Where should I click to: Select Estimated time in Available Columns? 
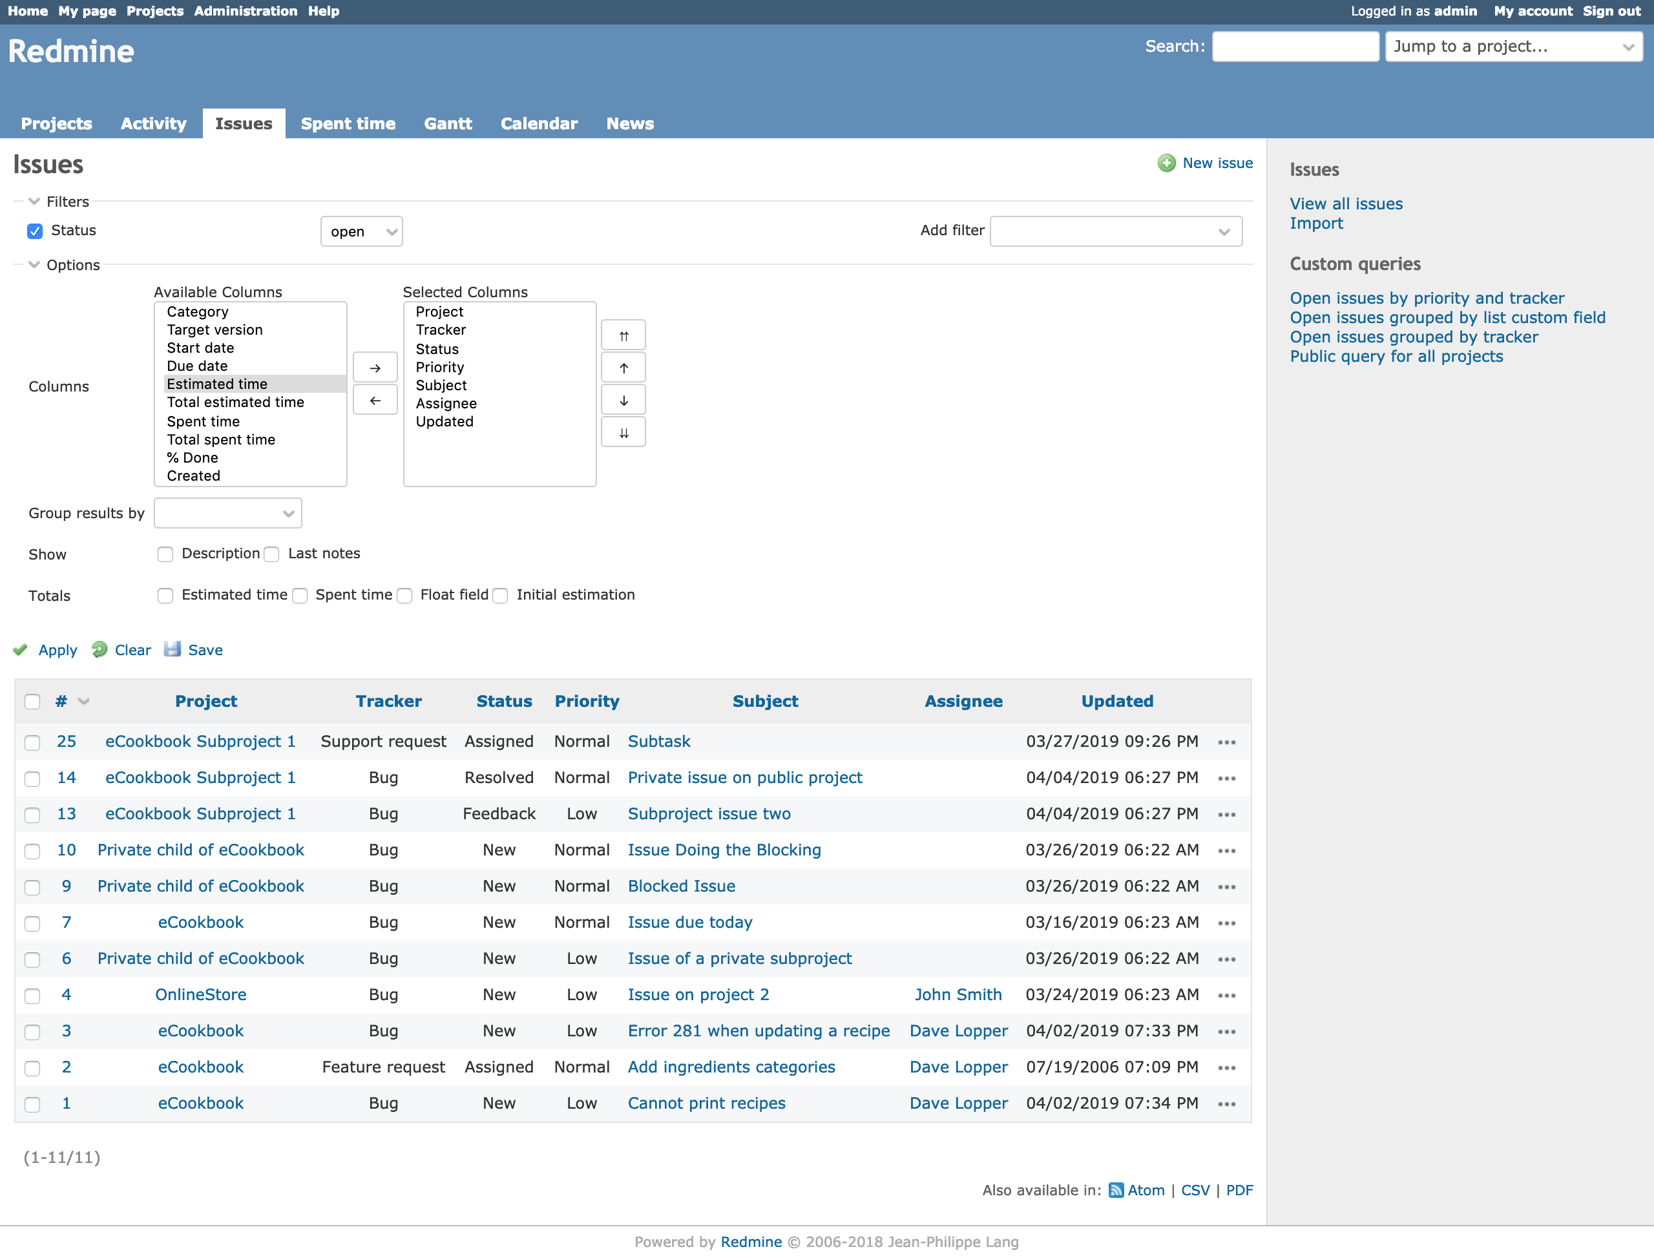pos(254,384)
